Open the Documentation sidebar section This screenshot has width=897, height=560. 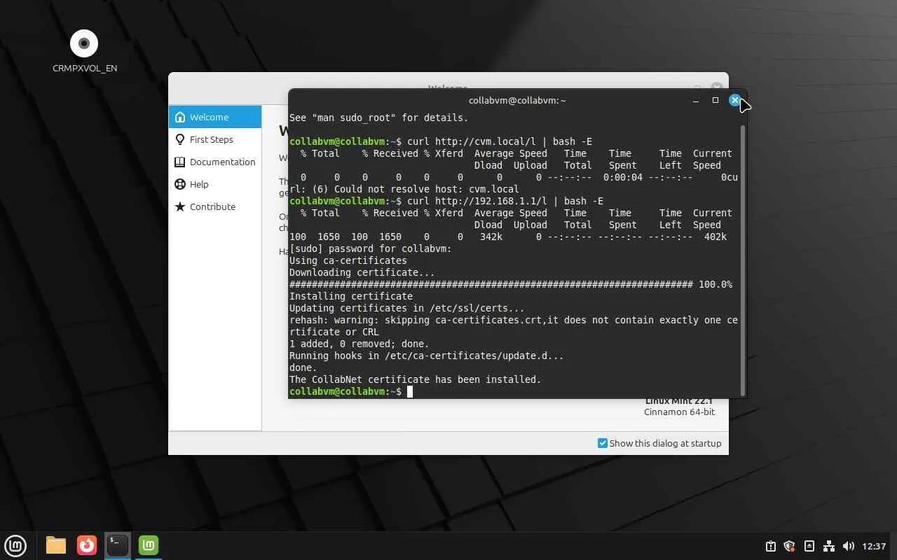tap(215, 162)
